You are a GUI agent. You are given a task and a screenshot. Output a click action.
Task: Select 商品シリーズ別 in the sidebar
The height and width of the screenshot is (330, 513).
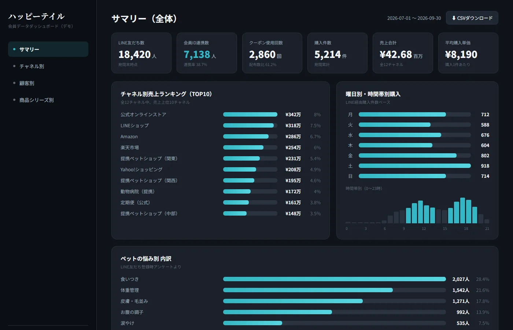click(x=48, y=100)
